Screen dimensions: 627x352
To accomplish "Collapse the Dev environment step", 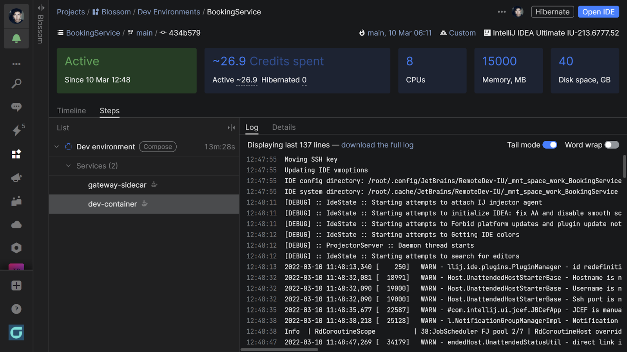I will 56,147.
